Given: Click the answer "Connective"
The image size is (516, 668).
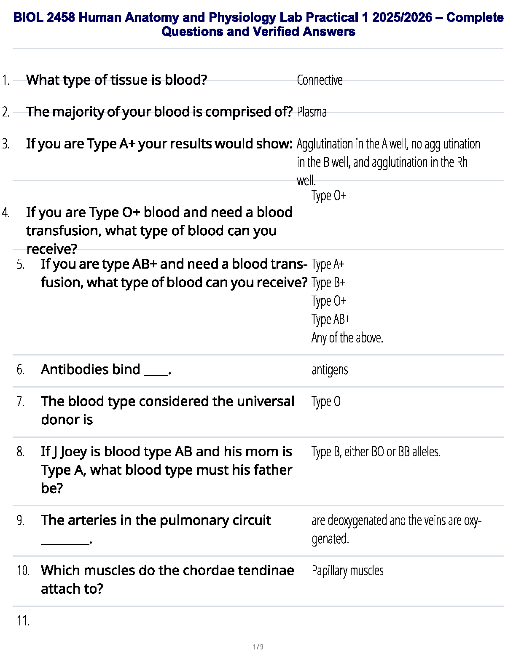Looking at the screenshot, I should 320,80.
